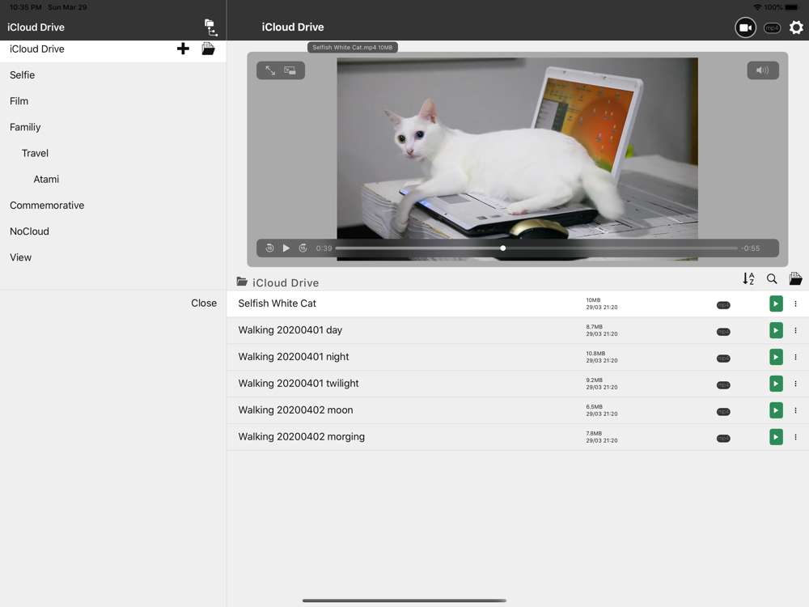Screen dimensions: 809x607
Task: Click mp4 badge on Walking 20200401 night row
Action: [723, 359]
